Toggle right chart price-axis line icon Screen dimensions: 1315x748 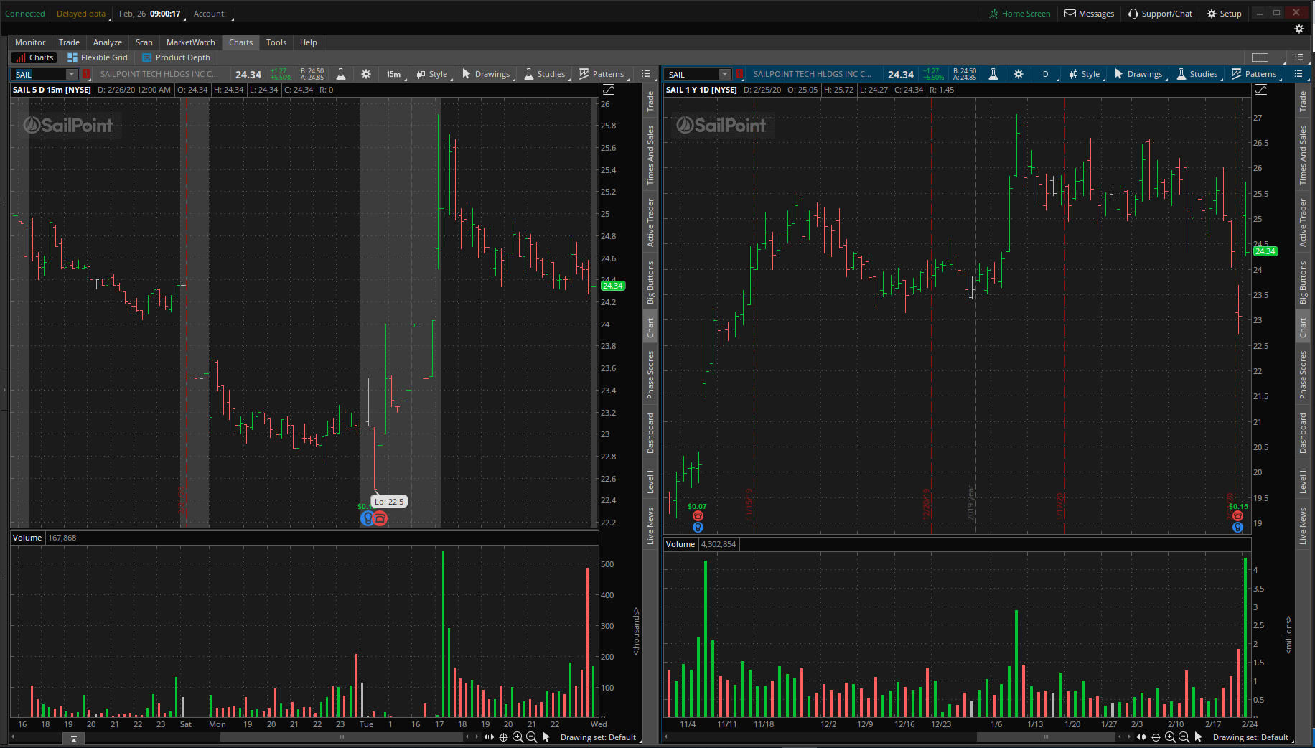(1261, 90)
